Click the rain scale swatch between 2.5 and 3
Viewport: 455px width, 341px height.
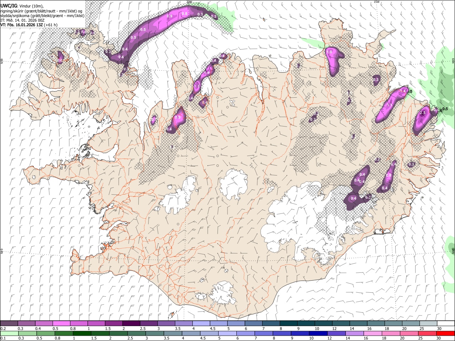pyautogui.click(x=136, y=333)
